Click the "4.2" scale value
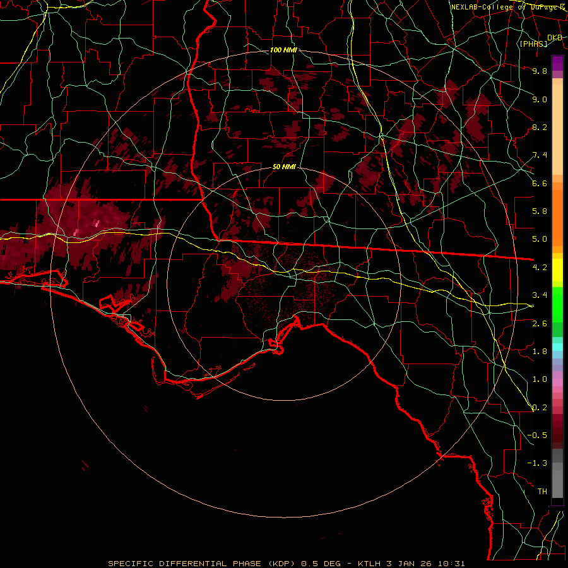 click(540, 268)
